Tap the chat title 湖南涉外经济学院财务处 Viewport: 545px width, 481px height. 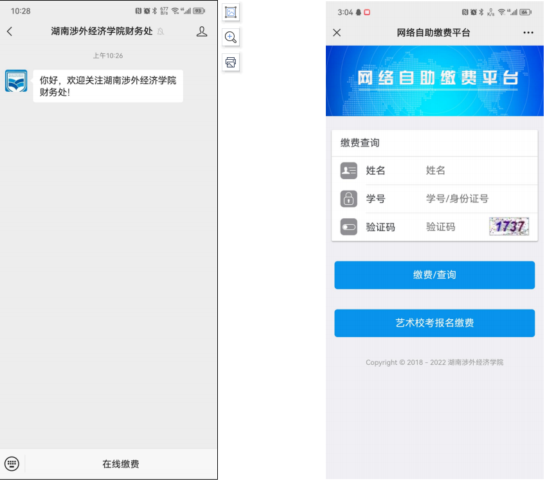coord(102,31)
